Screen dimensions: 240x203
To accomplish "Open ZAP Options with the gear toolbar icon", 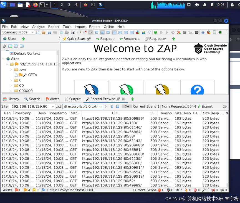I will tap(67, 32).
